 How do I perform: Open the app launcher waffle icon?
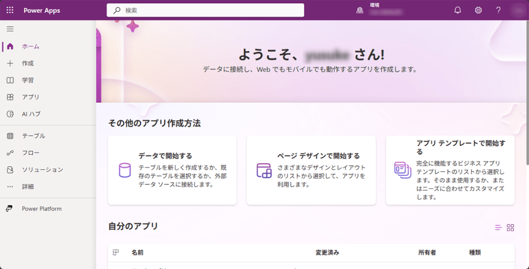[10, 10]
